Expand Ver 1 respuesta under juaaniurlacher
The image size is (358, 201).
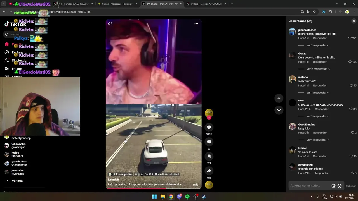click(x=317, y=45)
